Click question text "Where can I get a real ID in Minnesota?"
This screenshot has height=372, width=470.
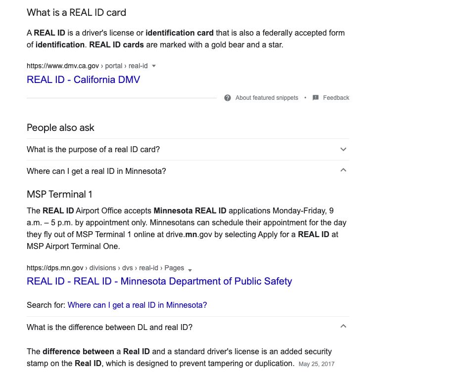[96, 171]
